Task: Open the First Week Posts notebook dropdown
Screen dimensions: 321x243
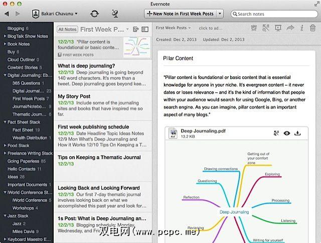Action: click(x=173, y=27)
